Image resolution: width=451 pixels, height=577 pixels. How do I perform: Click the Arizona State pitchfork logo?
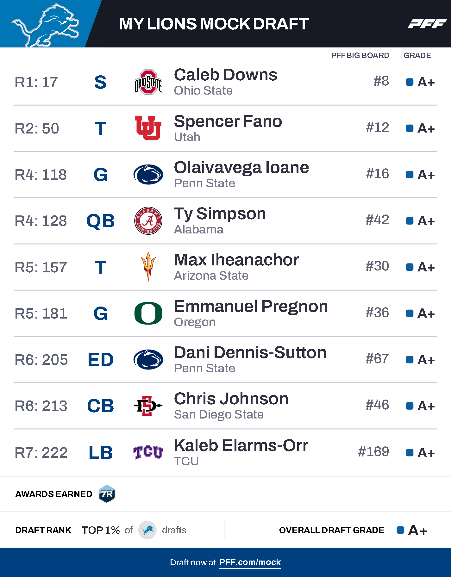pyautogui.click(x=148, y=267)
